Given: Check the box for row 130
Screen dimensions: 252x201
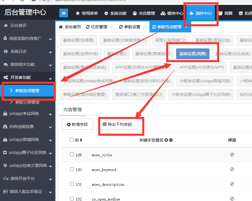Looking at the screenshot, I should (x=72, y=169).
